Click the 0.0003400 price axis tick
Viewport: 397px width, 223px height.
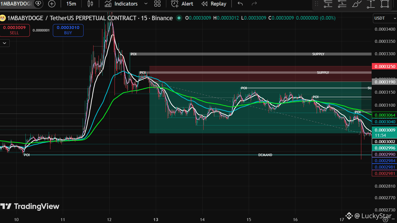(385, 29)
